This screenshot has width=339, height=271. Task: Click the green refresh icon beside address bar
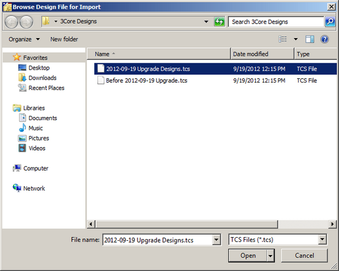click(219, 22)
